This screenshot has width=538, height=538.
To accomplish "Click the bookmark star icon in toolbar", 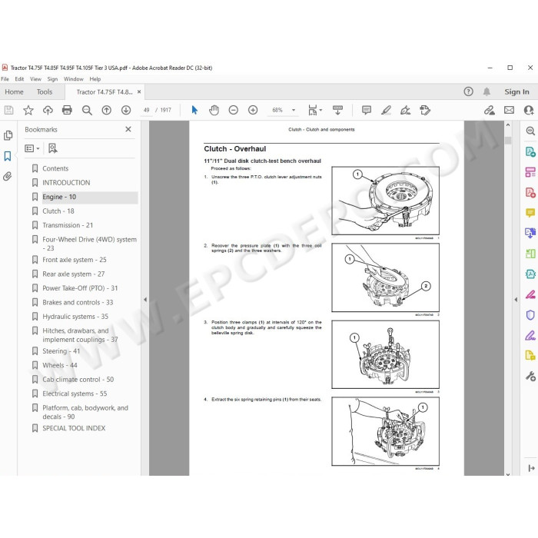I will 28,110.
